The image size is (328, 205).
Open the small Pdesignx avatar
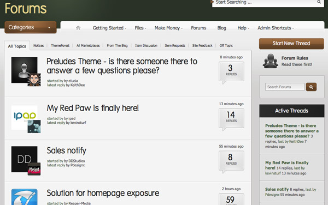click(x=34, y=168)
